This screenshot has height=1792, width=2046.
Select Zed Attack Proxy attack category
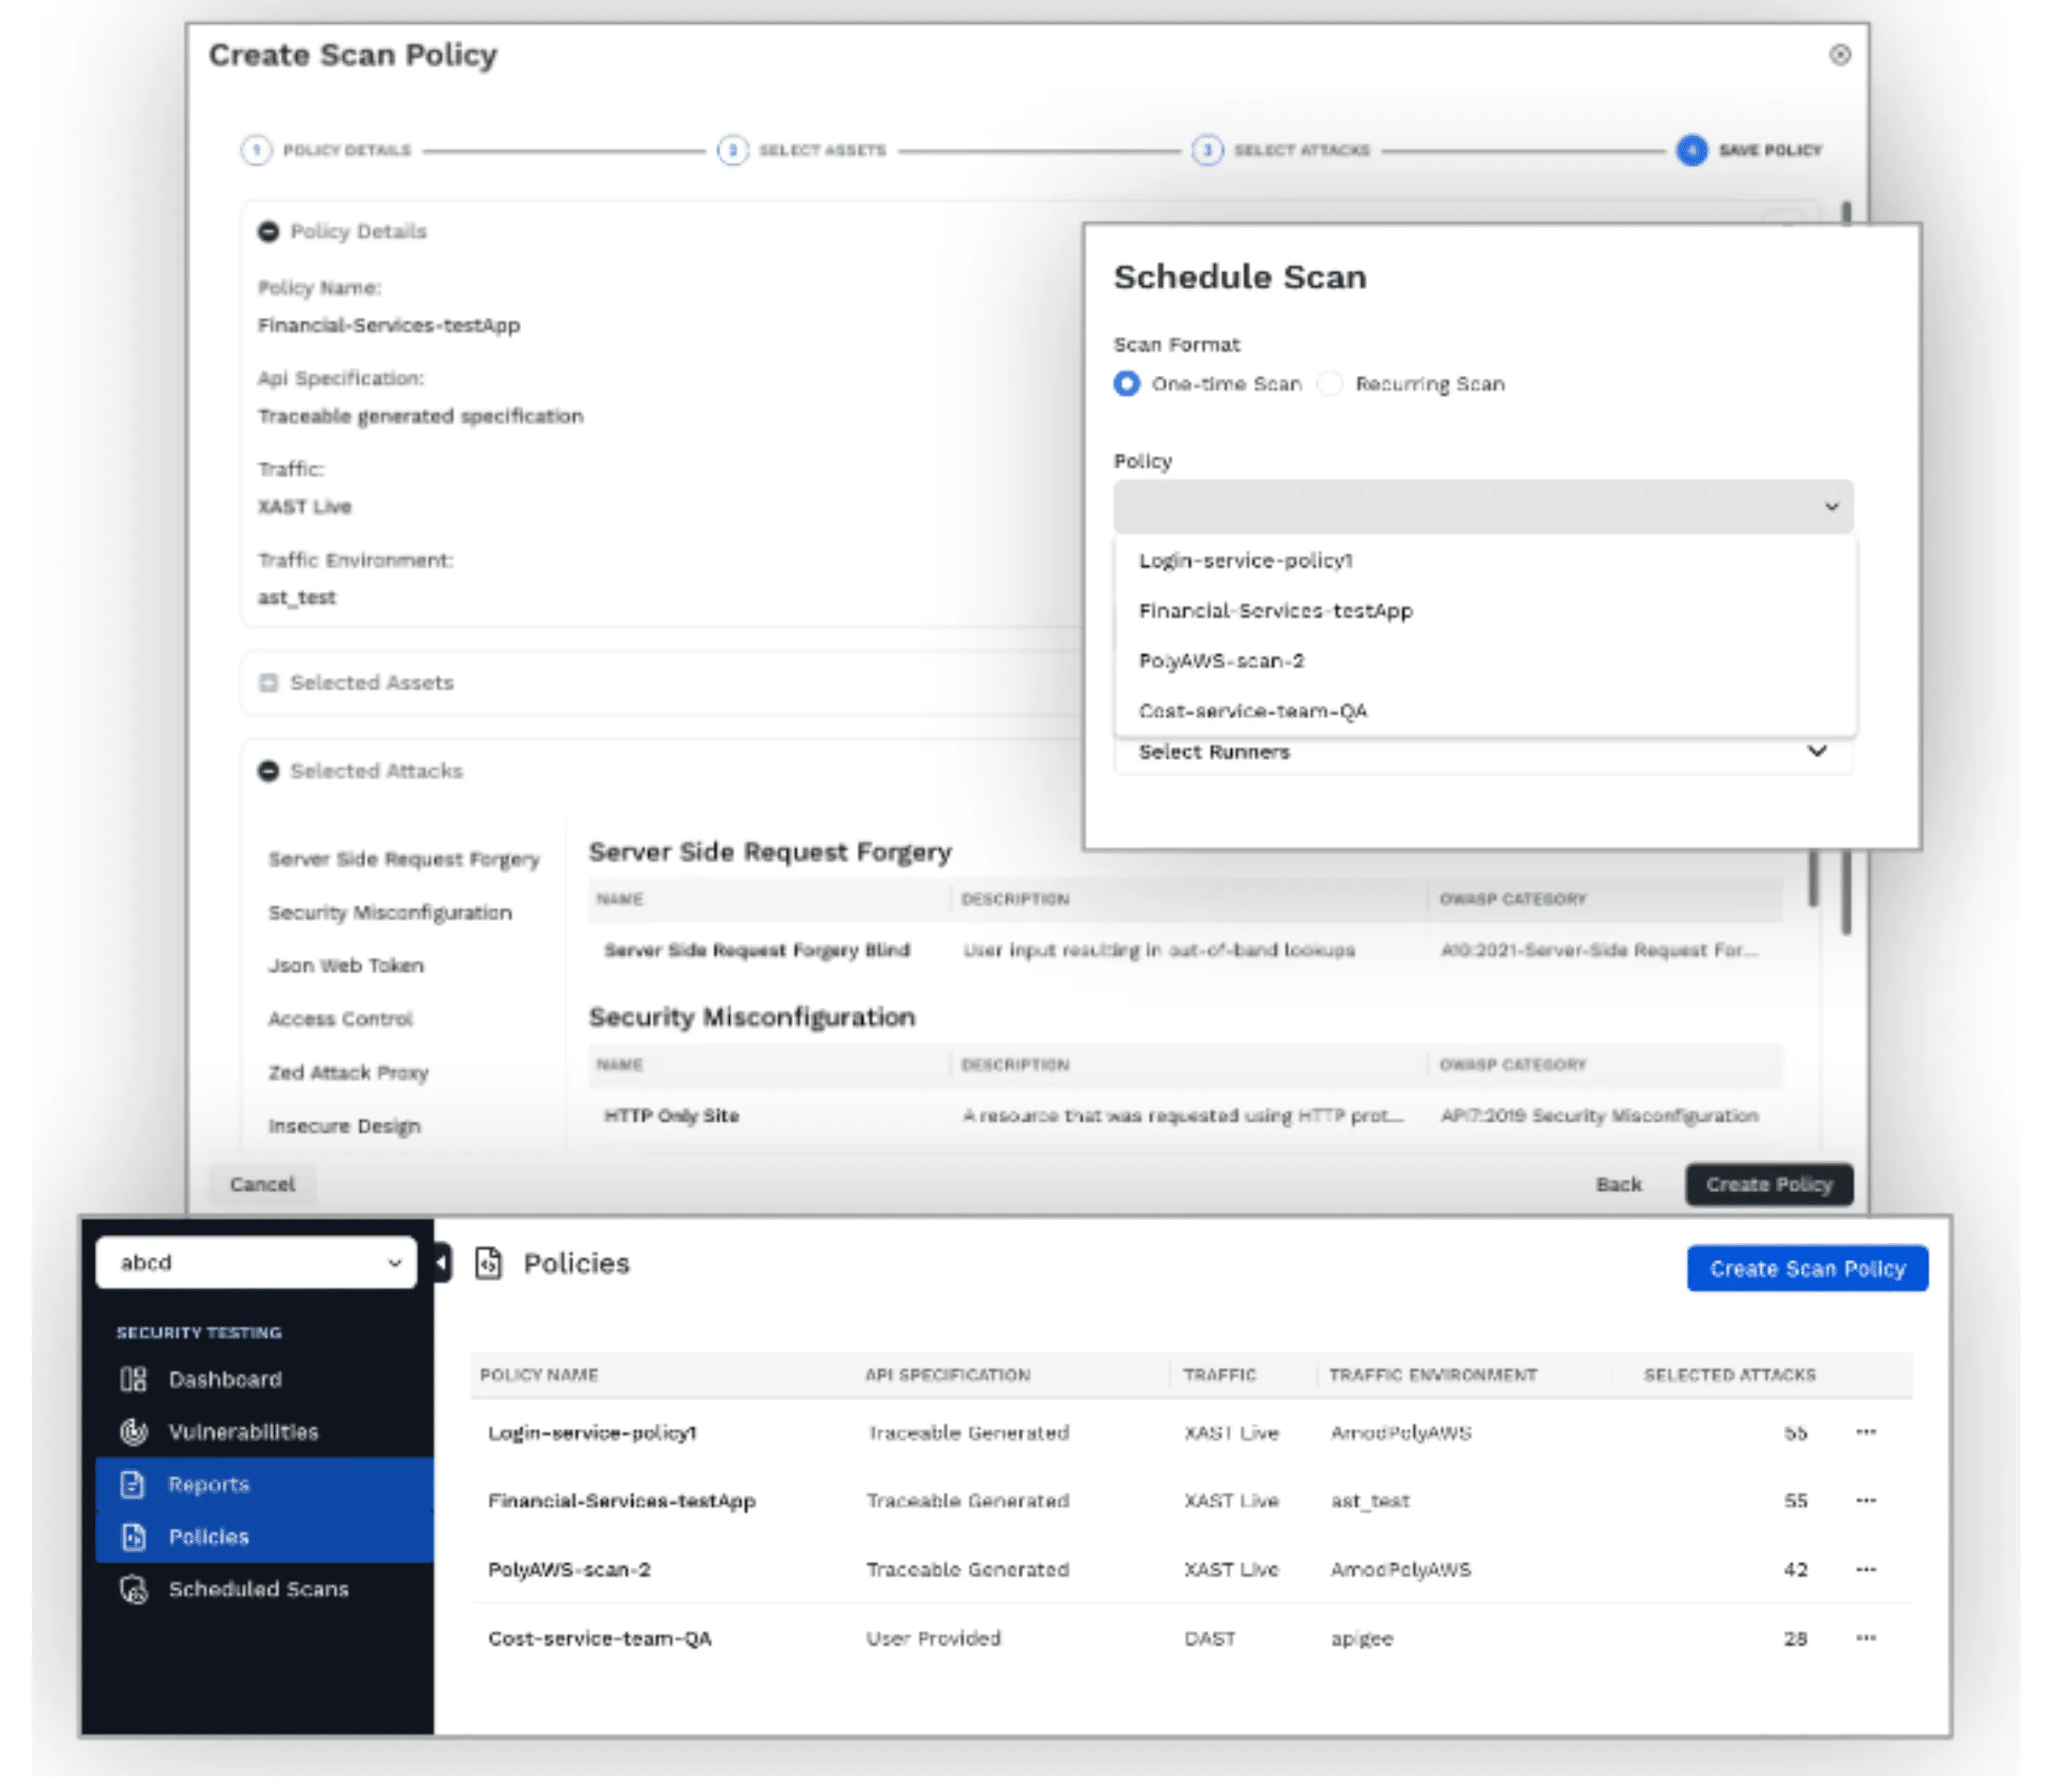click(x=348, y=1072)
